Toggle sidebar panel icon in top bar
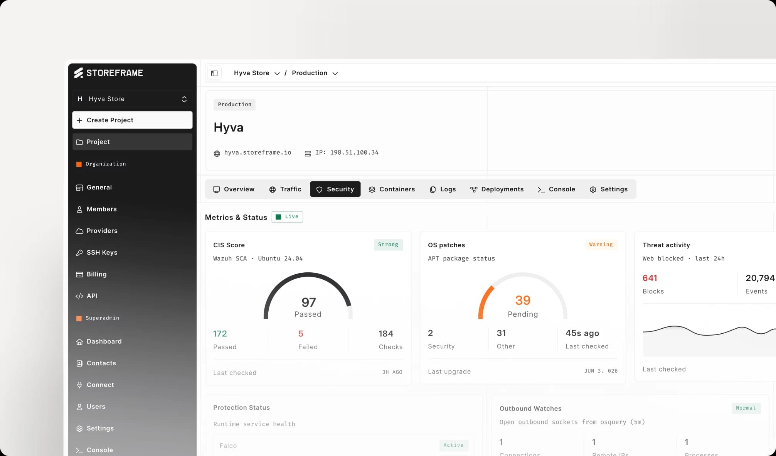 [214, 73]
